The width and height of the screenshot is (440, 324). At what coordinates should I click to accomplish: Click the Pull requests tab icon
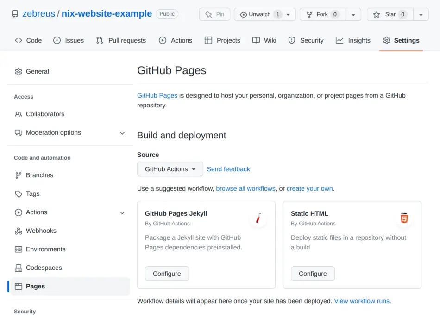100,40
